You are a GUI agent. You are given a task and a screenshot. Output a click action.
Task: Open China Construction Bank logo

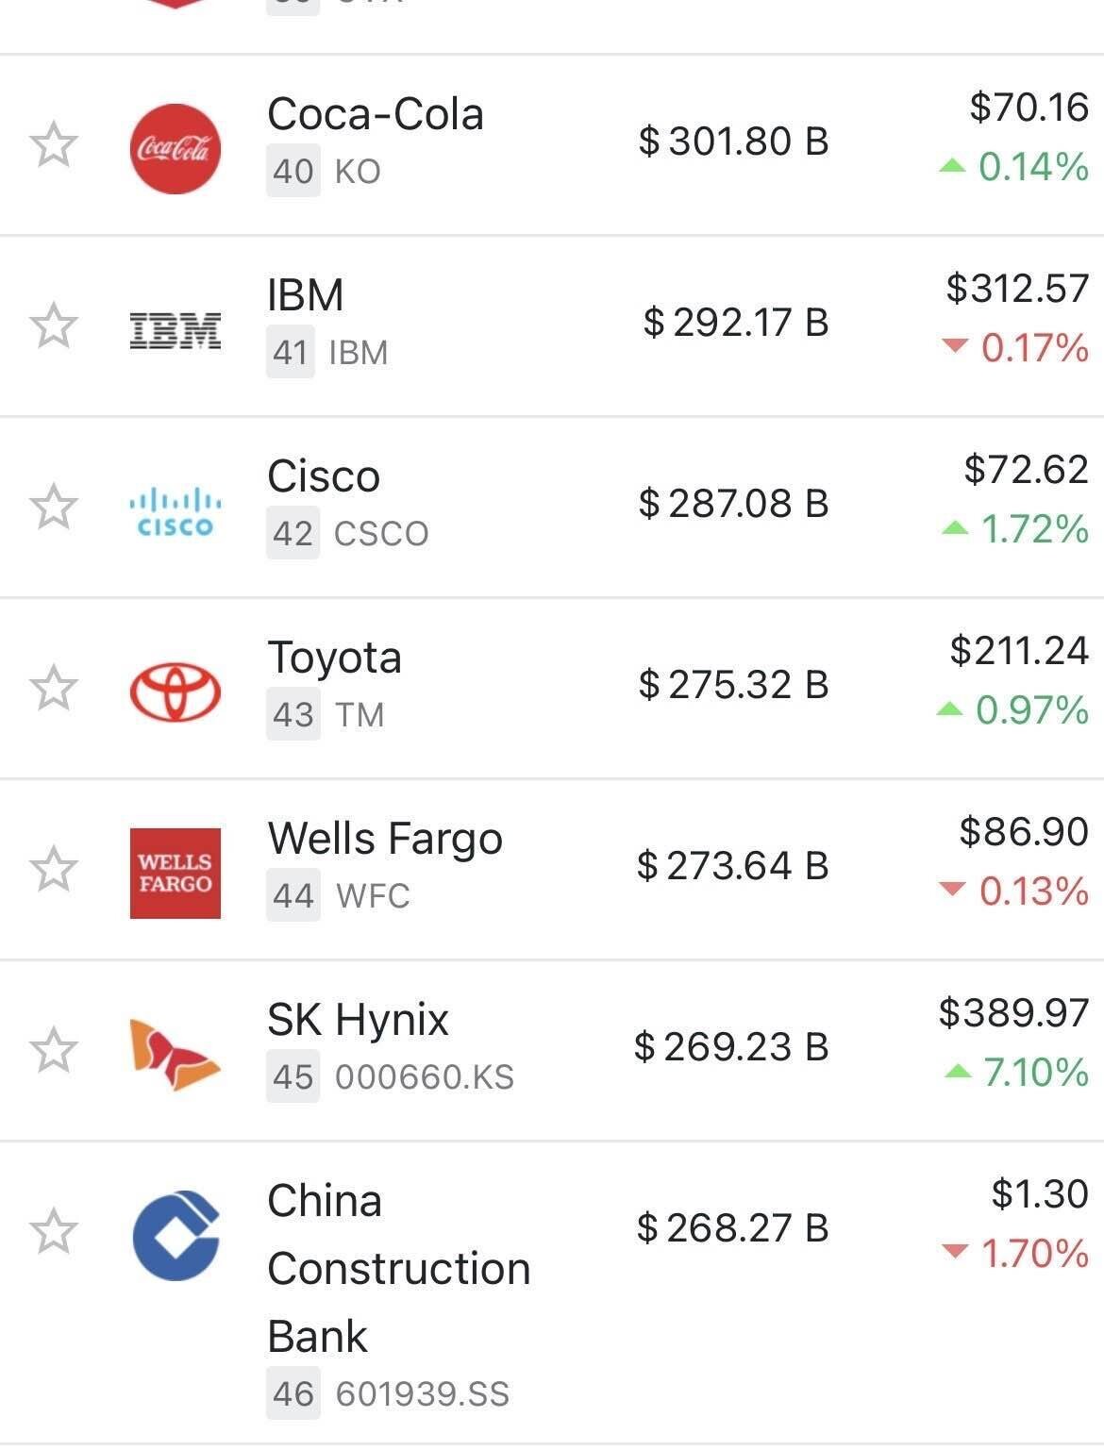click(176, 1235)
